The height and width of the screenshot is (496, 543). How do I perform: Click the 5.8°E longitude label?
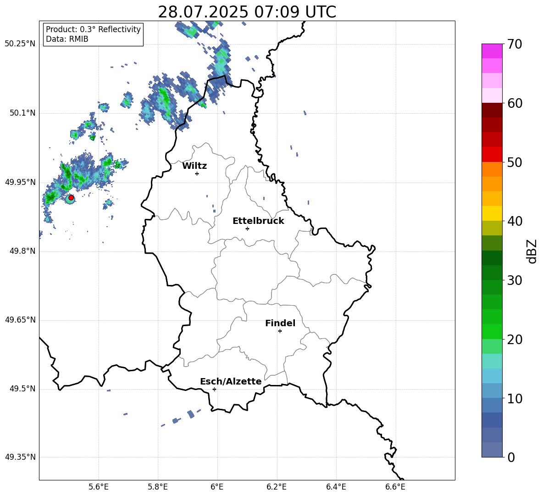[x=158, y=487]
